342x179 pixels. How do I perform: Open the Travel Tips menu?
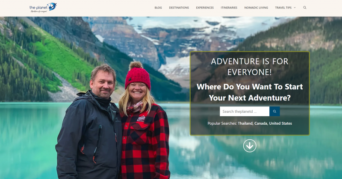point(283,8)
